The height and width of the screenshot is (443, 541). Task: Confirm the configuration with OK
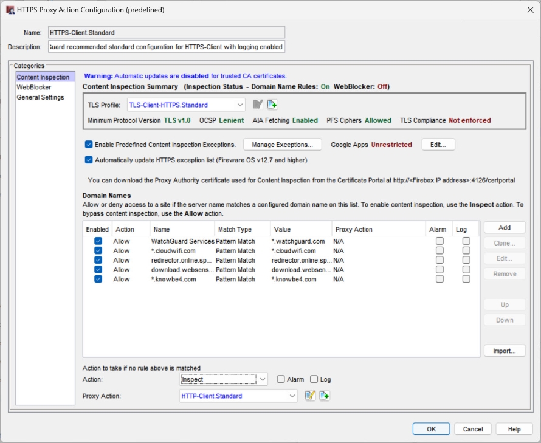pos(431,428)
